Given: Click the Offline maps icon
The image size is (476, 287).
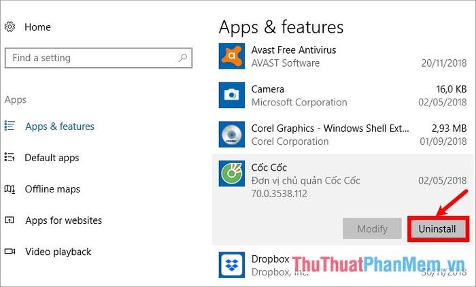Looking at the screenshot, I should point(10,189).
